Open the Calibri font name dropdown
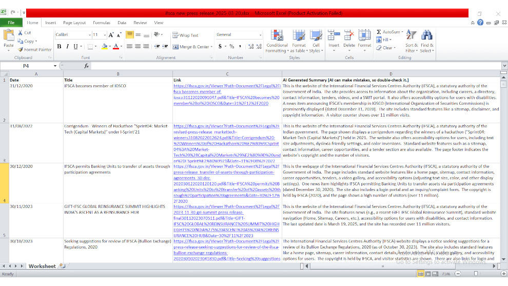The width and height of the screenshot is (508, 286). click(x=90, y=35)
